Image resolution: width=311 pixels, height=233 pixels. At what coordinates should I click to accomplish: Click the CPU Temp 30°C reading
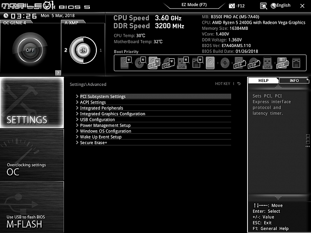(130, 36)
